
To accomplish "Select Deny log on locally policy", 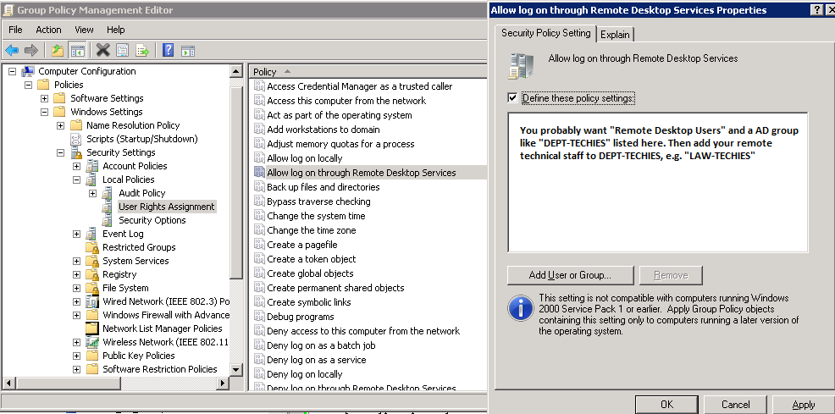I will 304,374.
